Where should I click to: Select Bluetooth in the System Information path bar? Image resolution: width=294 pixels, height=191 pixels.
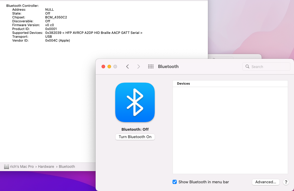click(x=67, y=167)
